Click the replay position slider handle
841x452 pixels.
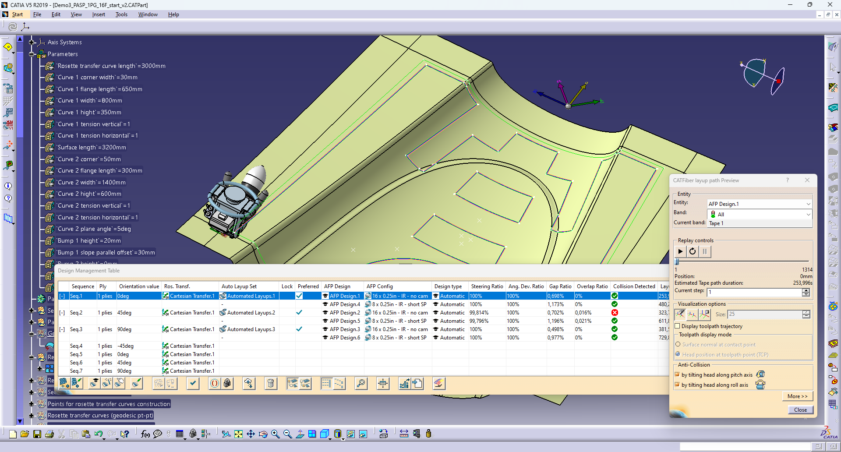coord(676,261)
